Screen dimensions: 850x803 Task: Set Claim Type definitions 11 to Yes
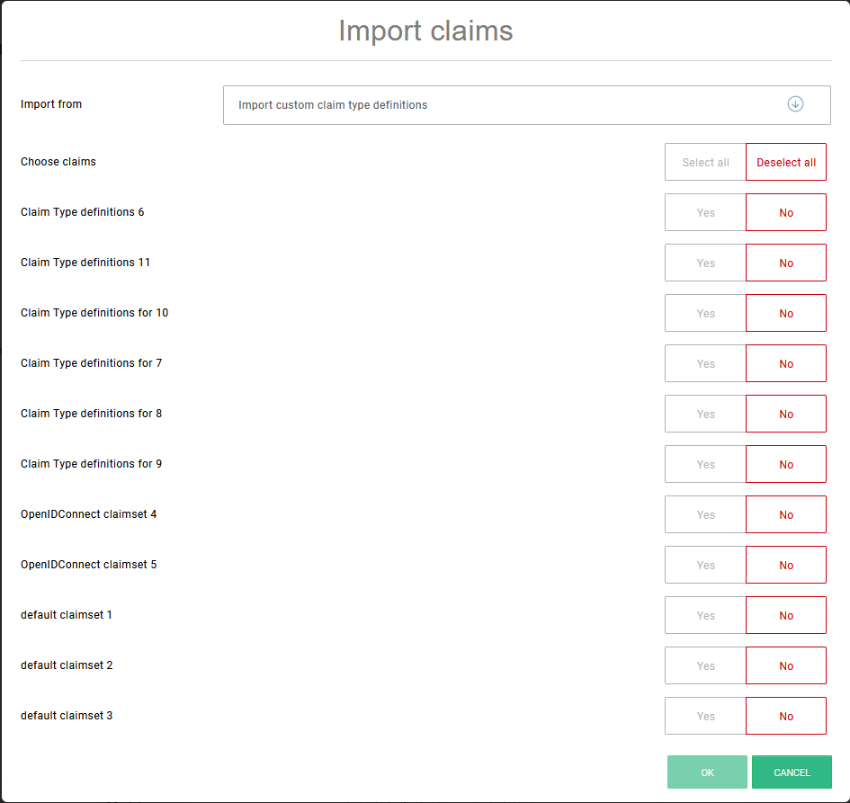tap(705, 263)
